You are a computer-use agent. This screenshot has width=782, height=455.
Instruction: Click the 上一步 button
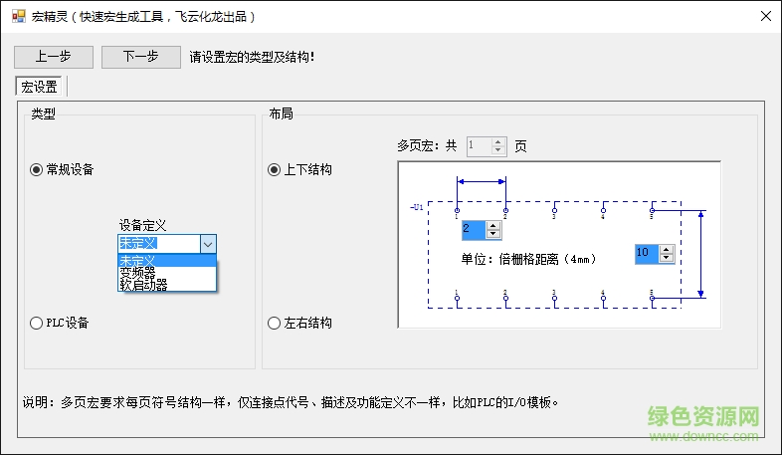click(x=54, y=57)
